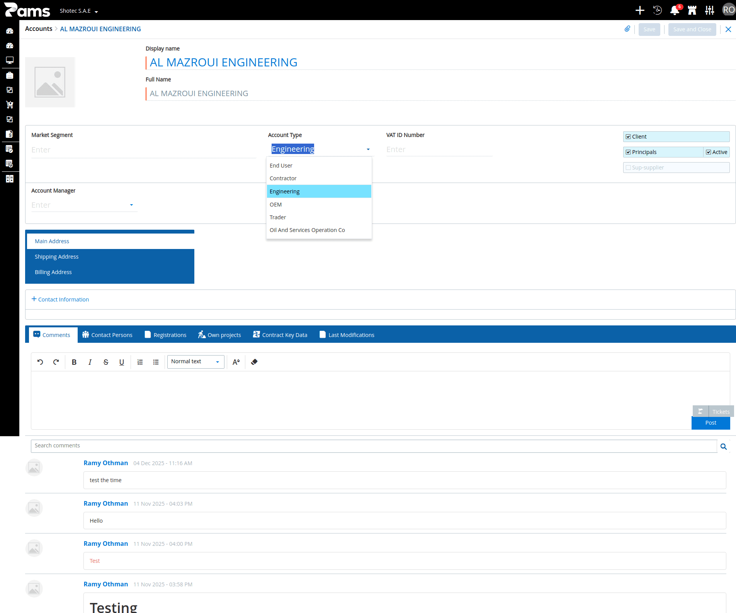Open the Main Address section
The image size is (736, 613).
coord(110,241)
